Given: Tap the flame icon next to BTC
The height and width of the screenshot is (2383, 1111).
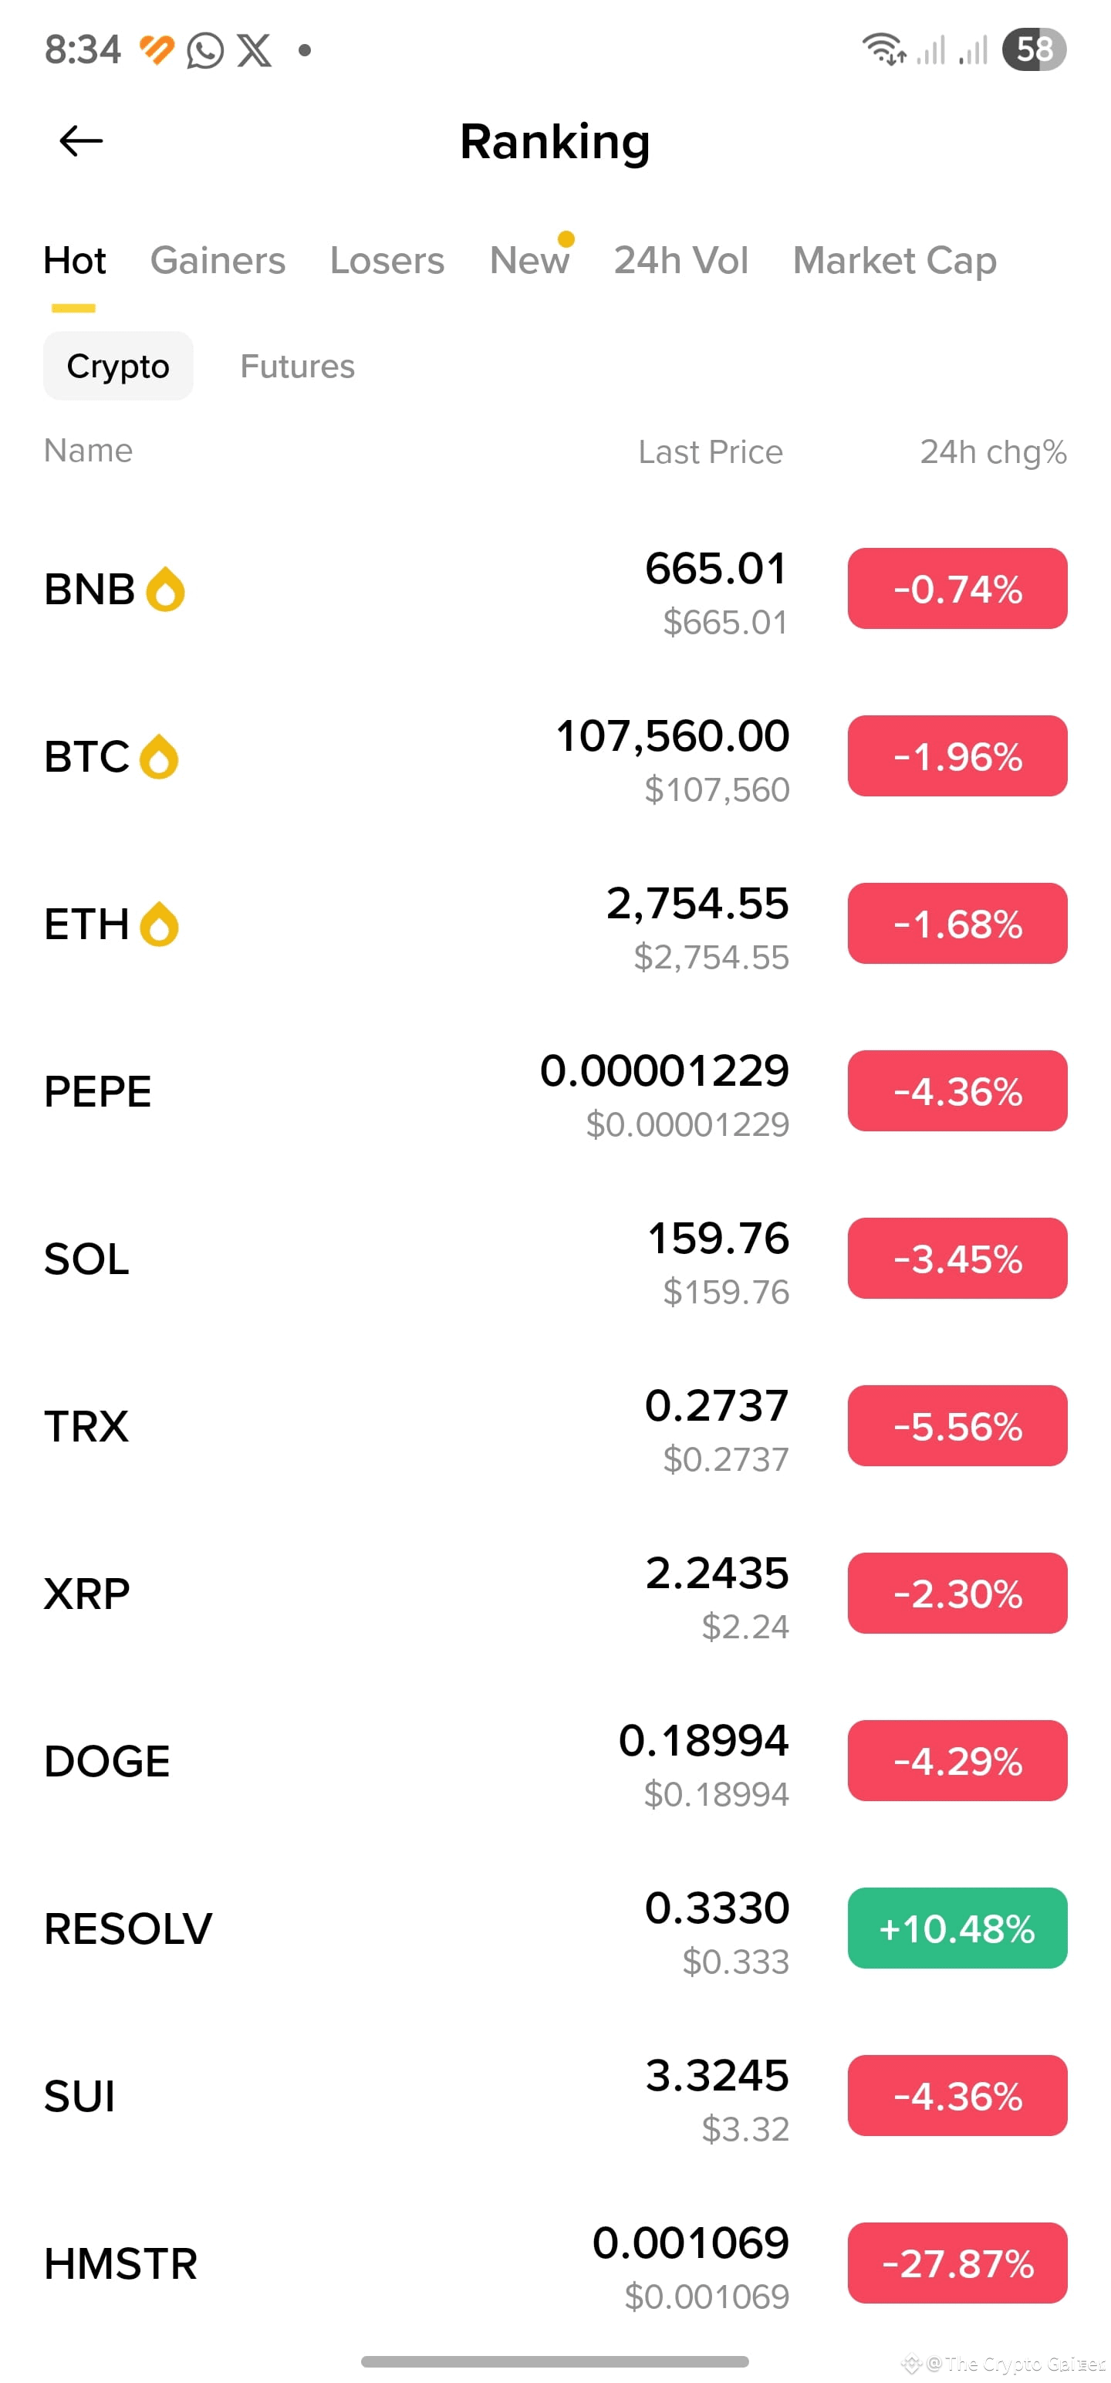Looking at the screenshot, I should (x=158, y=757).
